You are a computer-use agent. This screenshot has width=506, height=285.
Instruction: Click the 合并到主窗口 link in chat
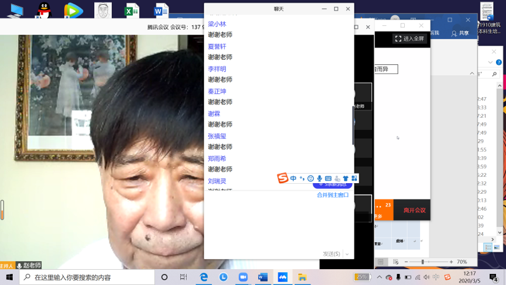pyautogui.click(x=333, y=195)
